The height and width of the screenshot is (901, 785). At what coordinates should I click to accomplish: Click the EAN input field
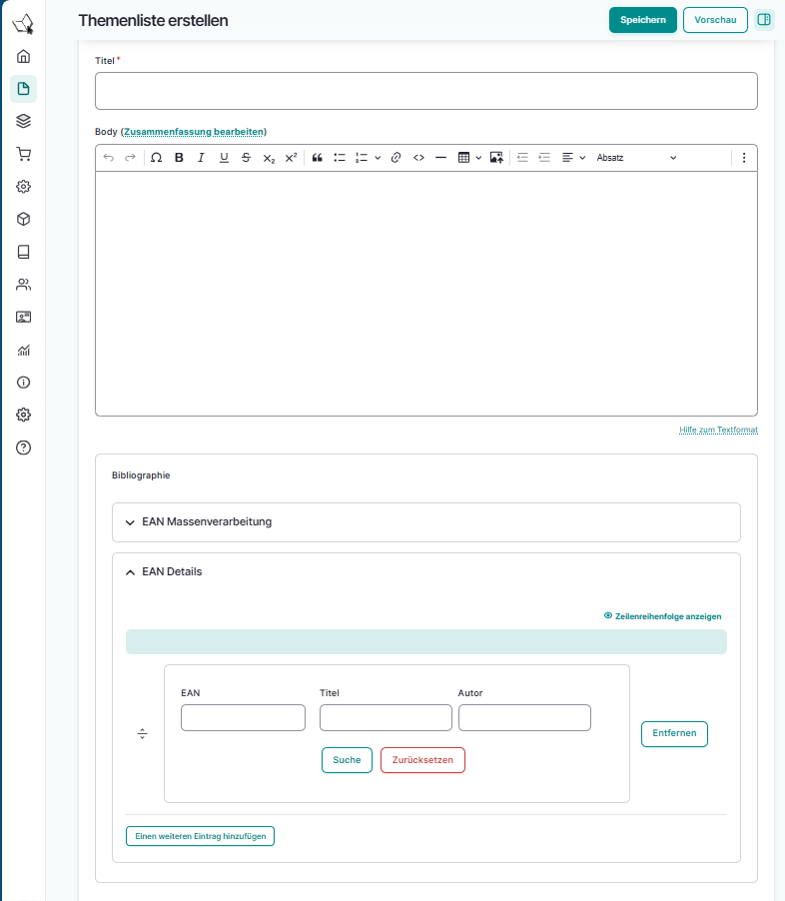click(243, 717)
